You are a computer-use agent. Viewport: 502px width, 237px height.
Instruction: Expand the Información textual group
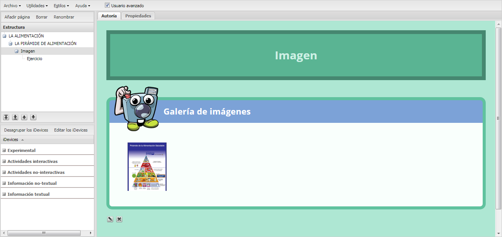point(4,194)
